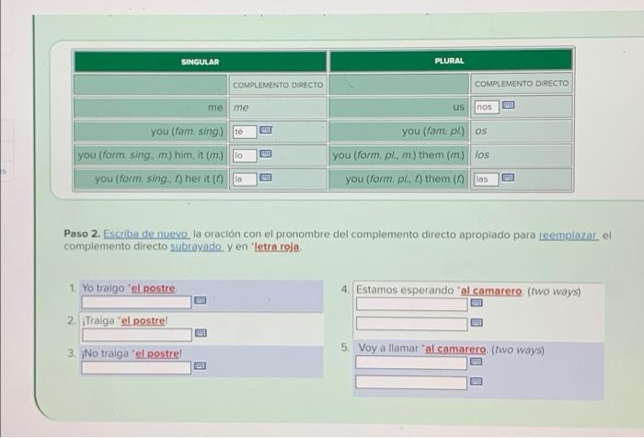Viewport: 644px width, 438px height.
Task: Focus the 'las' input for them (f.)
Action: [x=487, y=179]
